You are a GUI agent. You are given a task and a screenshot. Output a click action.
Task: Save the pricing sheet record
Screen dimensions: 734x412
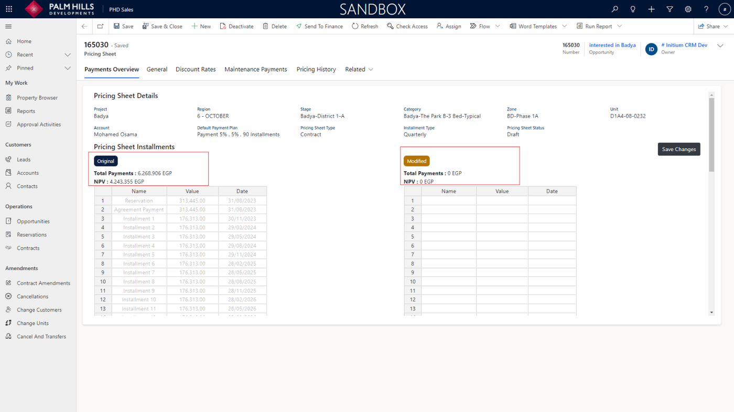point(123,26)
